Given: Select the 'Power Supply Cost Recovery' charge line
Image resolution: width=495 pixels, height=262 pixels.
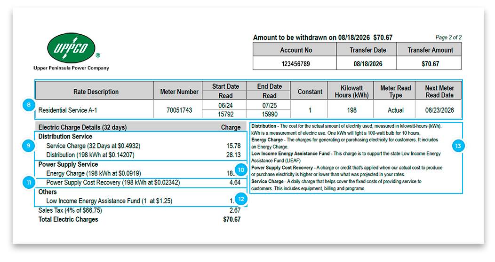Looking at the screenshot, I should point(113,183).
